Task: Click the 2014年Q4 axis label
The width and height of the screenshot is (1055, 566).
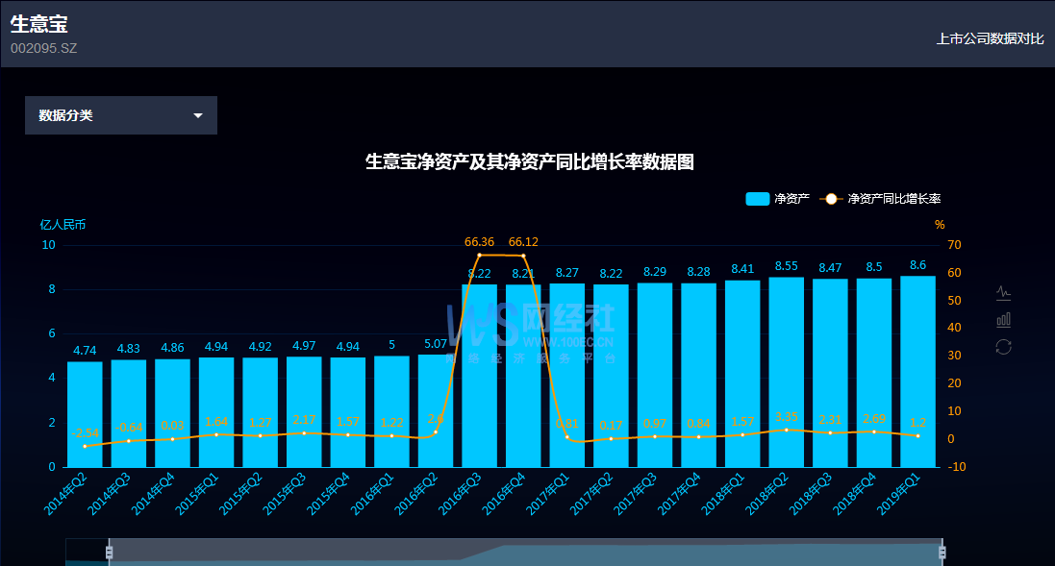Action: point(153,494)
